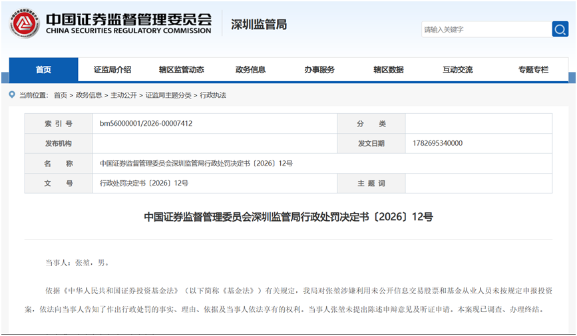Open the 办事服务 menu item
This screenshot has width=577, height=336.
point(319,70)
